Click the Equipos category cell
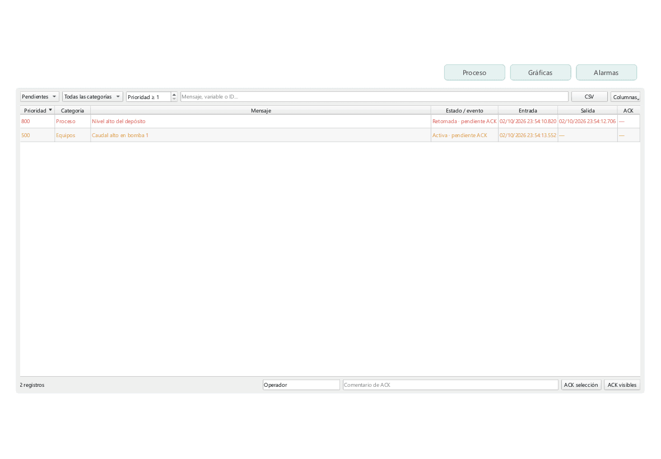Screen dimensions: 661x459 click(x=72, y=135)
